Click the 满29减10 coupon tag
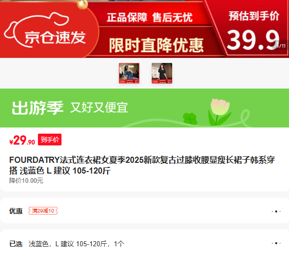The image size is (289, 256). 43,211
